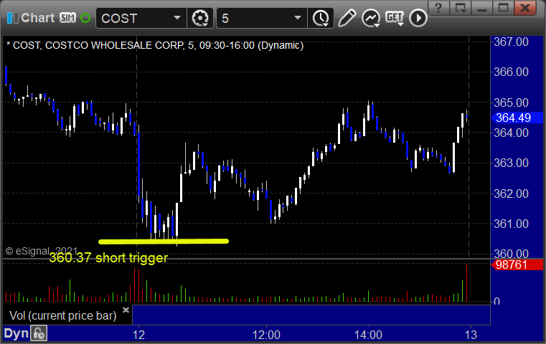Viewport: 546px width, 344px height.
Task: Remove the Vol study with x
Action: point(126,310)
